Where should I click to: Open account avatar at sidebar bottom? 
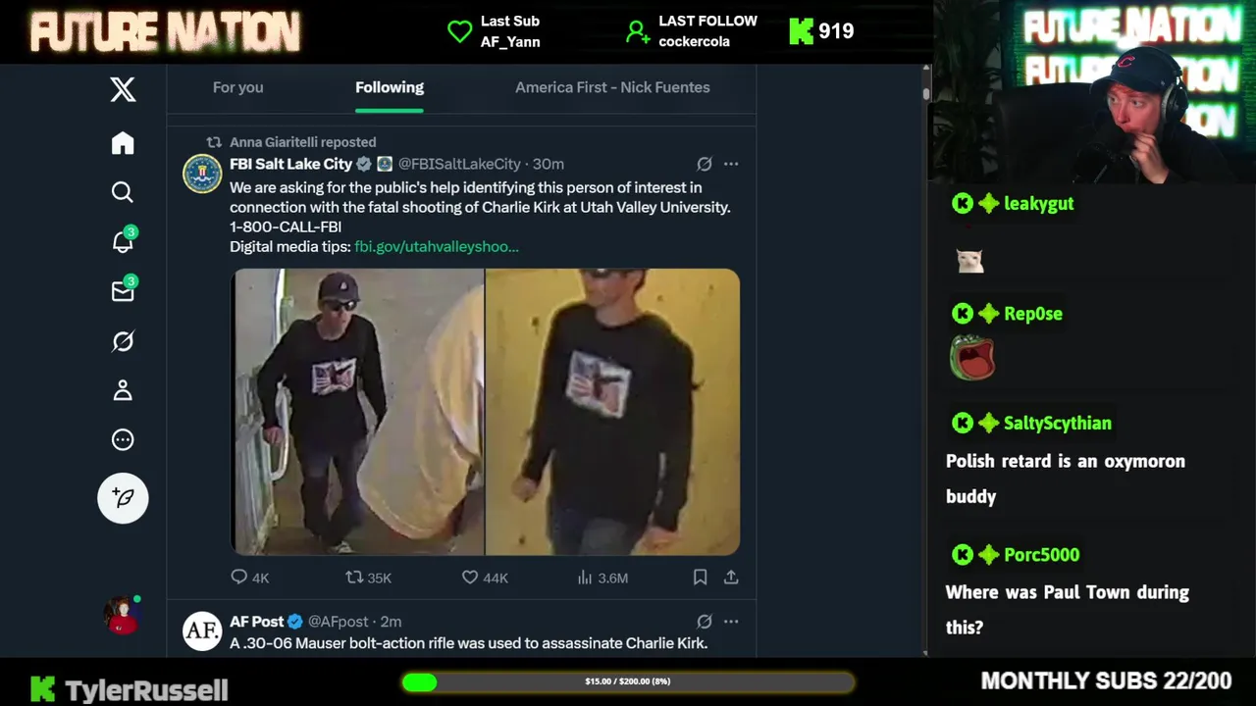click(x=123, y=615)
